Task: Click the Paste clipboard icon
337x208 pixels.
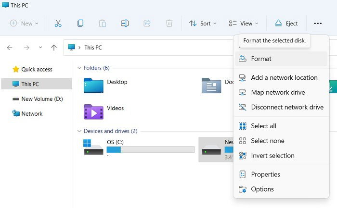Action: [103, 23]
